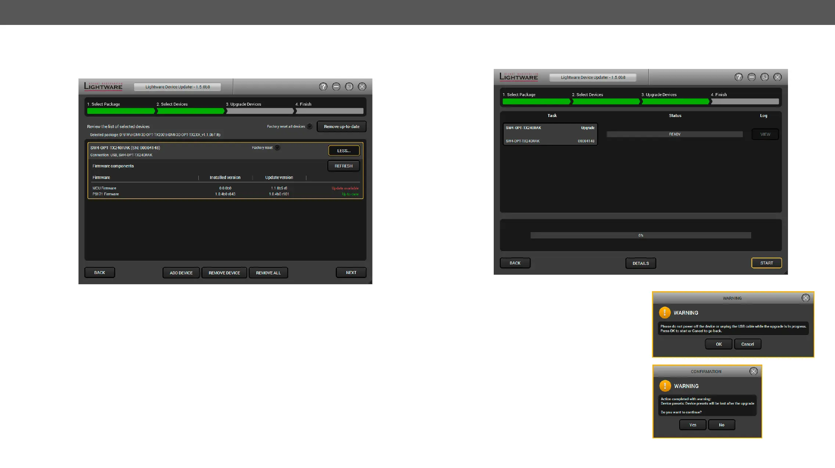Select step 3. Upgrade Devices in left window

260,108
